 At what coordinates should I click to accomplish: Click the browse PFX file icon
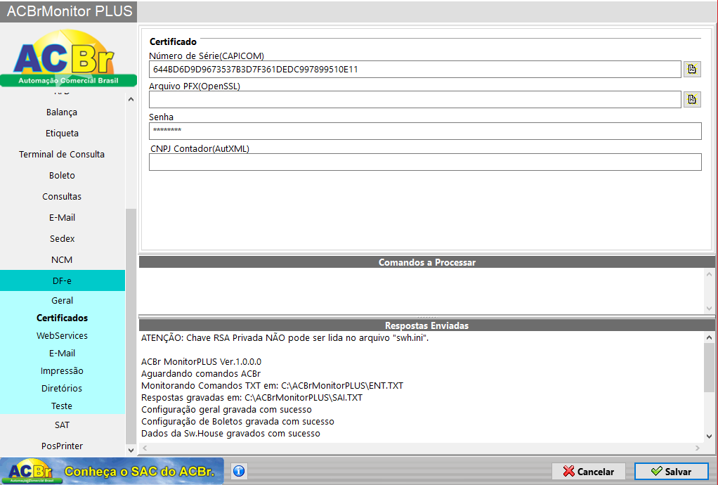tap(692, 99)
